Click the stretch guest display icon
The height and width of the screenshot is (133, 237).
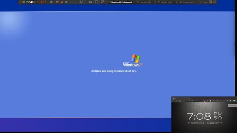click(x=103, y=2)
